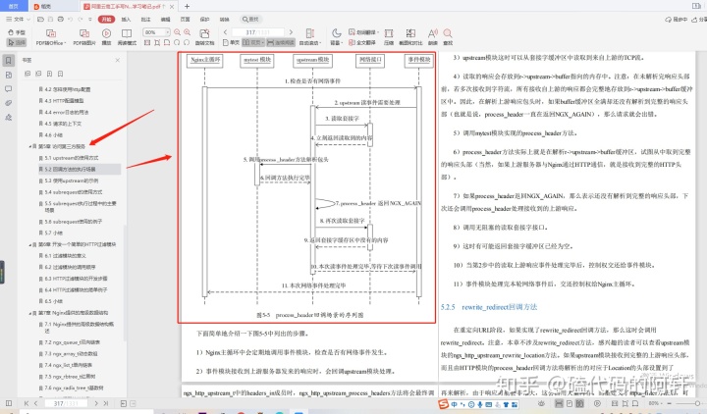707x414 pixels.
Task: Select the Select tool (选择)
Action: coord(17,42)
